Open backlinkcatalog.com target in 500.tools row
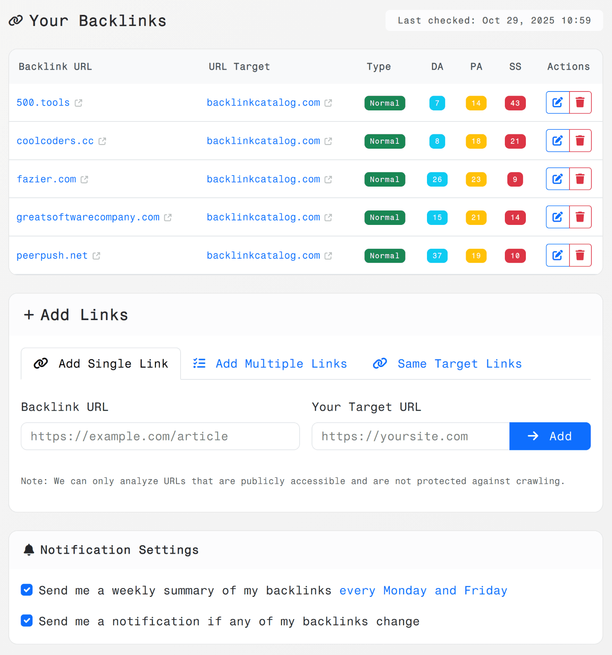612x655 pixels. tap(263, 103)
